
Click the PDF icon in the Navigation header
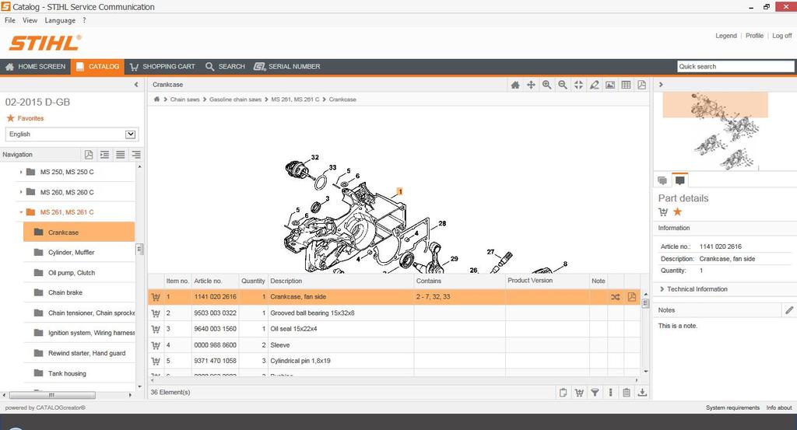(x=89, y=154)
